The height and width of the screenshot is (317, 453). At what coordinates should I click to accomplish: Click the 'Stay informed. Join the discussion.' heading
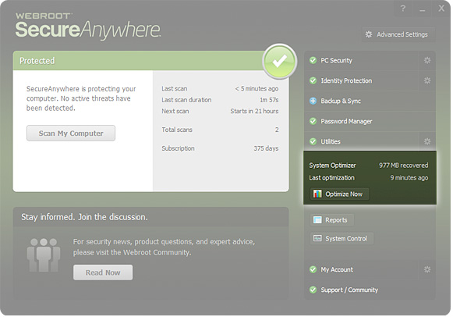(84, 217)
